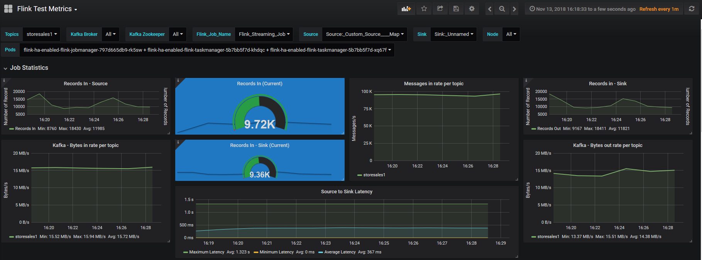The width and height of the screenshot is (702, 260).
Task: Open the time range picker
Action: point(582,9)
